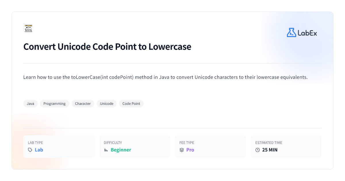Screen dimensions: 345x181
Task: Pick the Code Point tag
Action: pos(131,104)
